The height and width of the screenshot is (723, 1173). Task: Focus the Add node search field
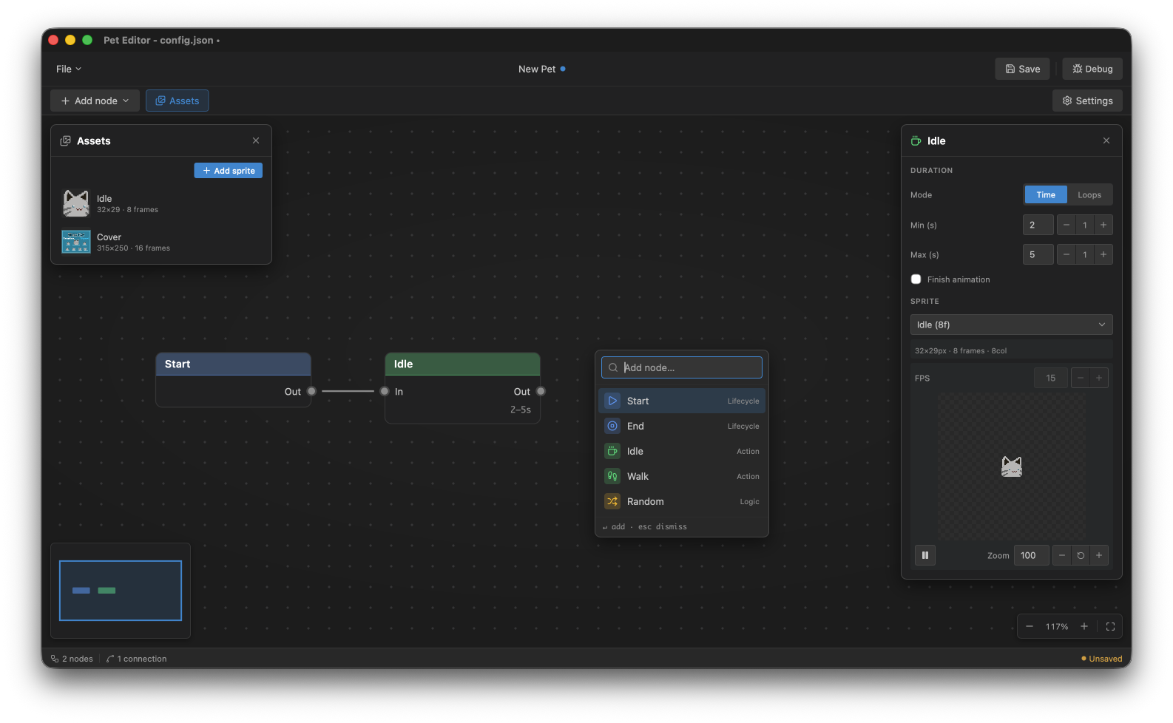pos(682,367)
